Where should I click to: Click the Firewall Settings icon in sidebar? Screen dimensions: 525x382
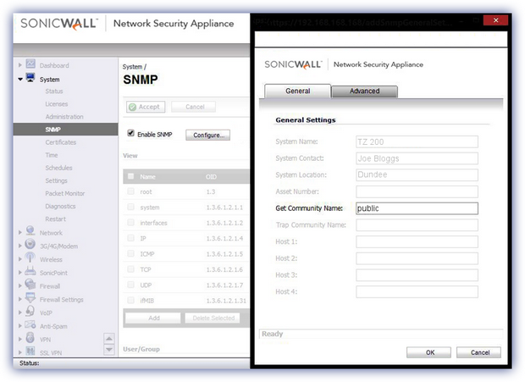tap(30, 297)
